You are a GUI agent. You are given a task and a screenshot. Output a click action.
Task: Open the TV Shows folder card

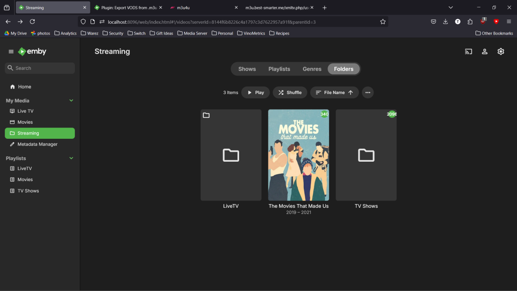tap(366, 155)
